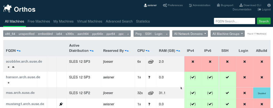Toggle ppc64le architecture filter
This screenshot has width=273, height=108.
[98, 34]
